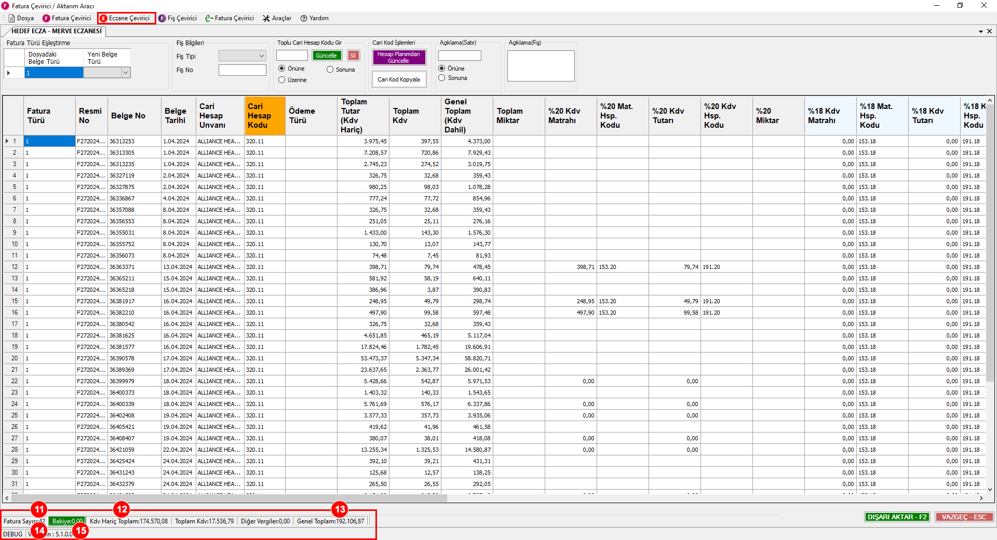997x540 pixels.
Task: Click the VAZGEÇ - ESC button
Action: [964, 517]
